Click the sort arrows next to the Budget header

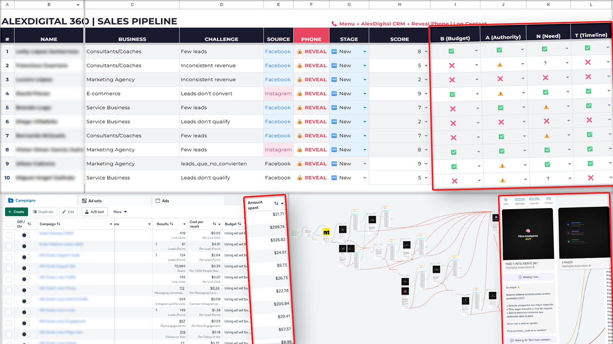point(239,224)
